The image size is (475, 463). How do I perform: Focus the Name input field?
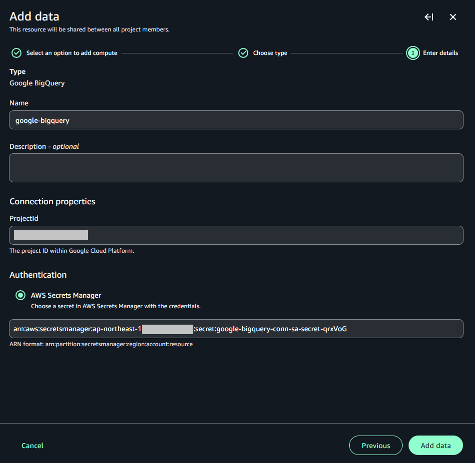coord(236,120)
